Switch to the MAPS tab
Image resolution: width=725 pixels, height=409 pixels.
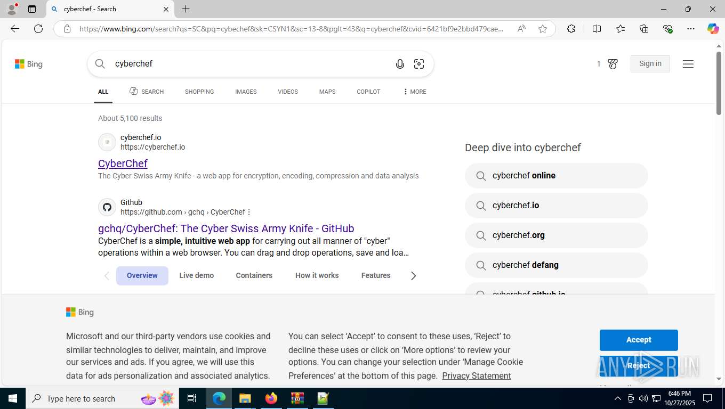click(327, 92)
